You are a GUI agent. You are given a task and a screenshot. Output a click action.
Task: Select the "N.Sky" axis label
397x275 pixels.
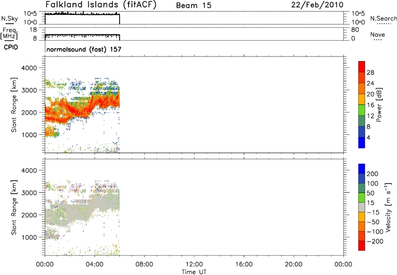click(x=9, y=18)
